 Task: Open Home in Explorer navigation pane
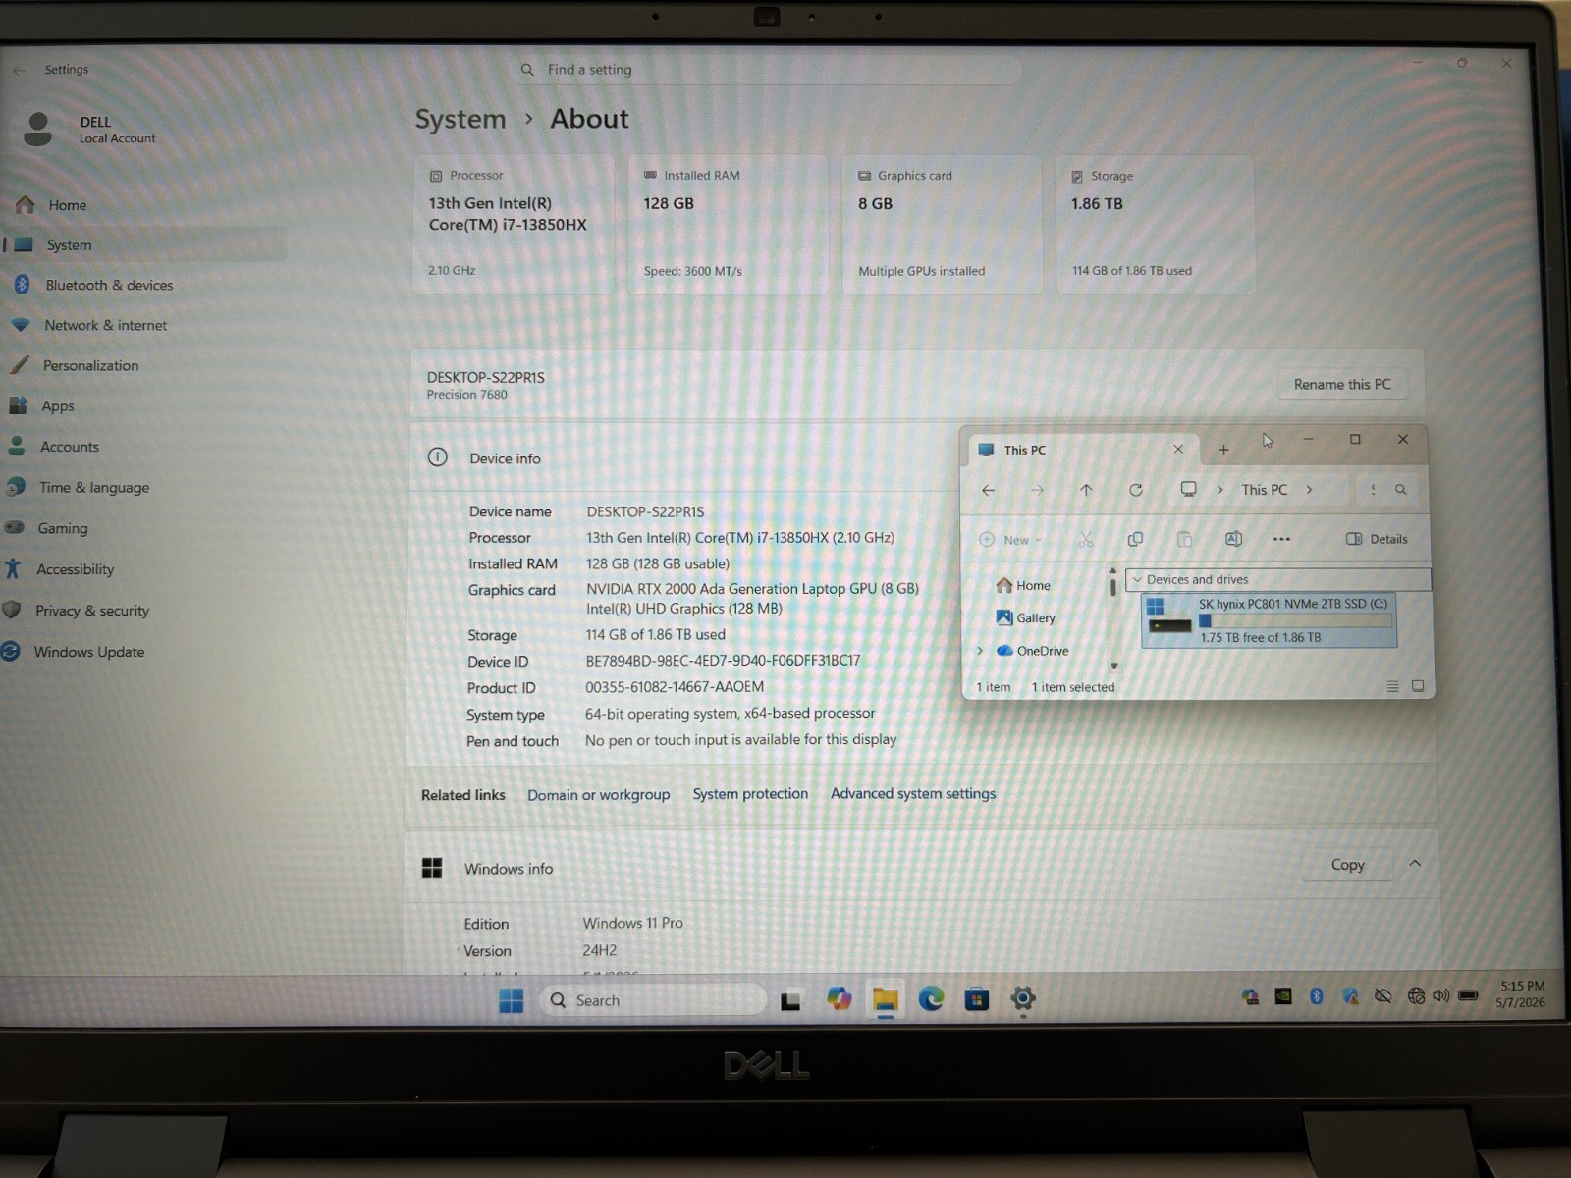tap(1024, 586)
